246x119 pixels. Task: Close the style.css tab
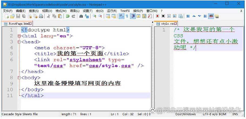[x=175, y=24]
